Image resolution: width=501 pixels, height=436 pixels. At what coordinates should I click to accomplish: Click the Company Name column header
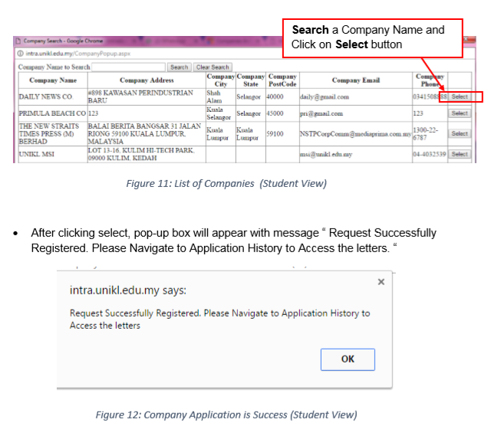pyautogui.click(x=53, y=80)
